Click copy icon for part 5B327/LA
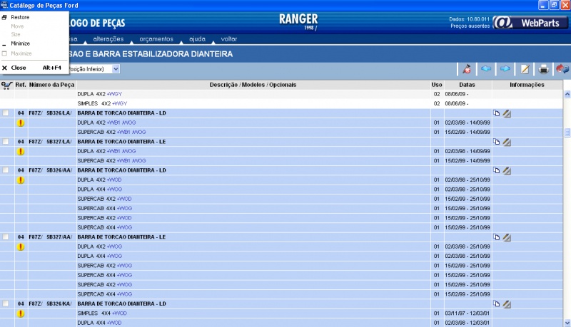The image size is (571, 327). pyautogui.click(x=496, y=142)
